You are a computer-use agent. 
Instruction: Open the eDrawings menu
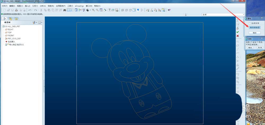click(79, 6)
